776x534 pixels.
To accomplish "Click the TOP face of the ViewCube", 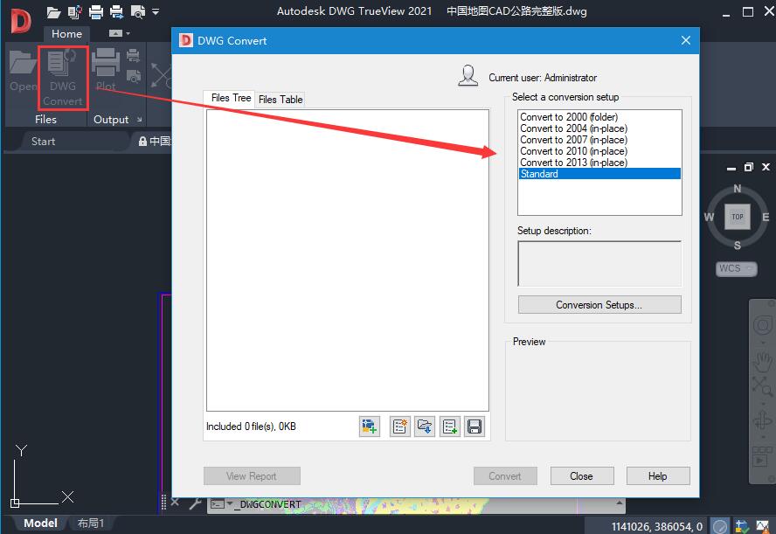I will [x=738, y=217].
